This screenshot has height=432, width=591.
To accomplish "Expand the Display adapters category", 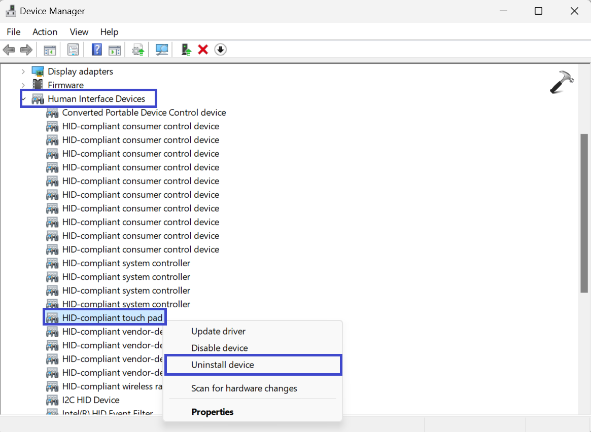I will (23, 71).
